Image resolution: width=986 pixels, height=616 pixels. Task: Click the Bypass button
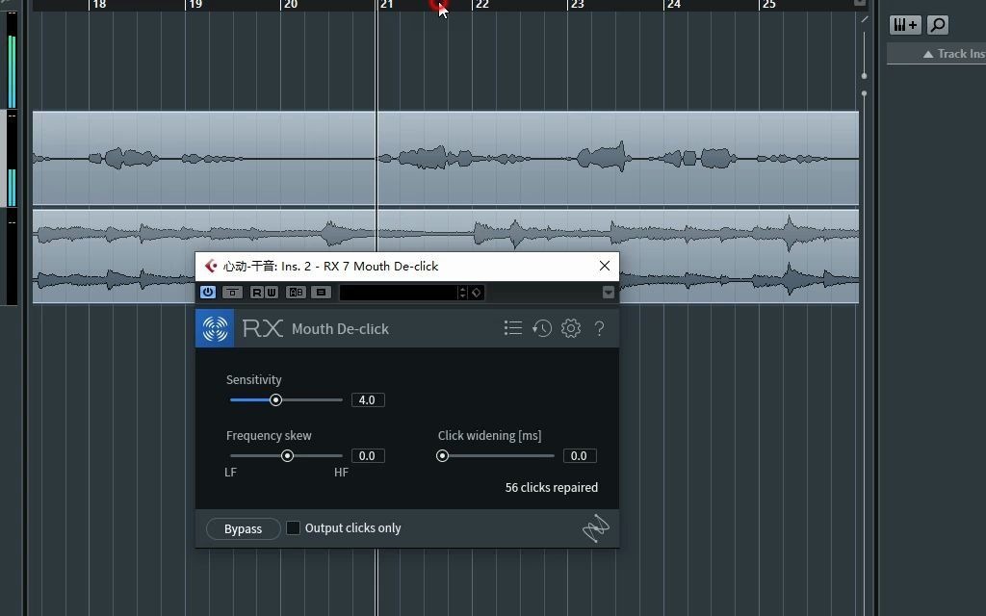pyautogui.click(x=244, y=528)
